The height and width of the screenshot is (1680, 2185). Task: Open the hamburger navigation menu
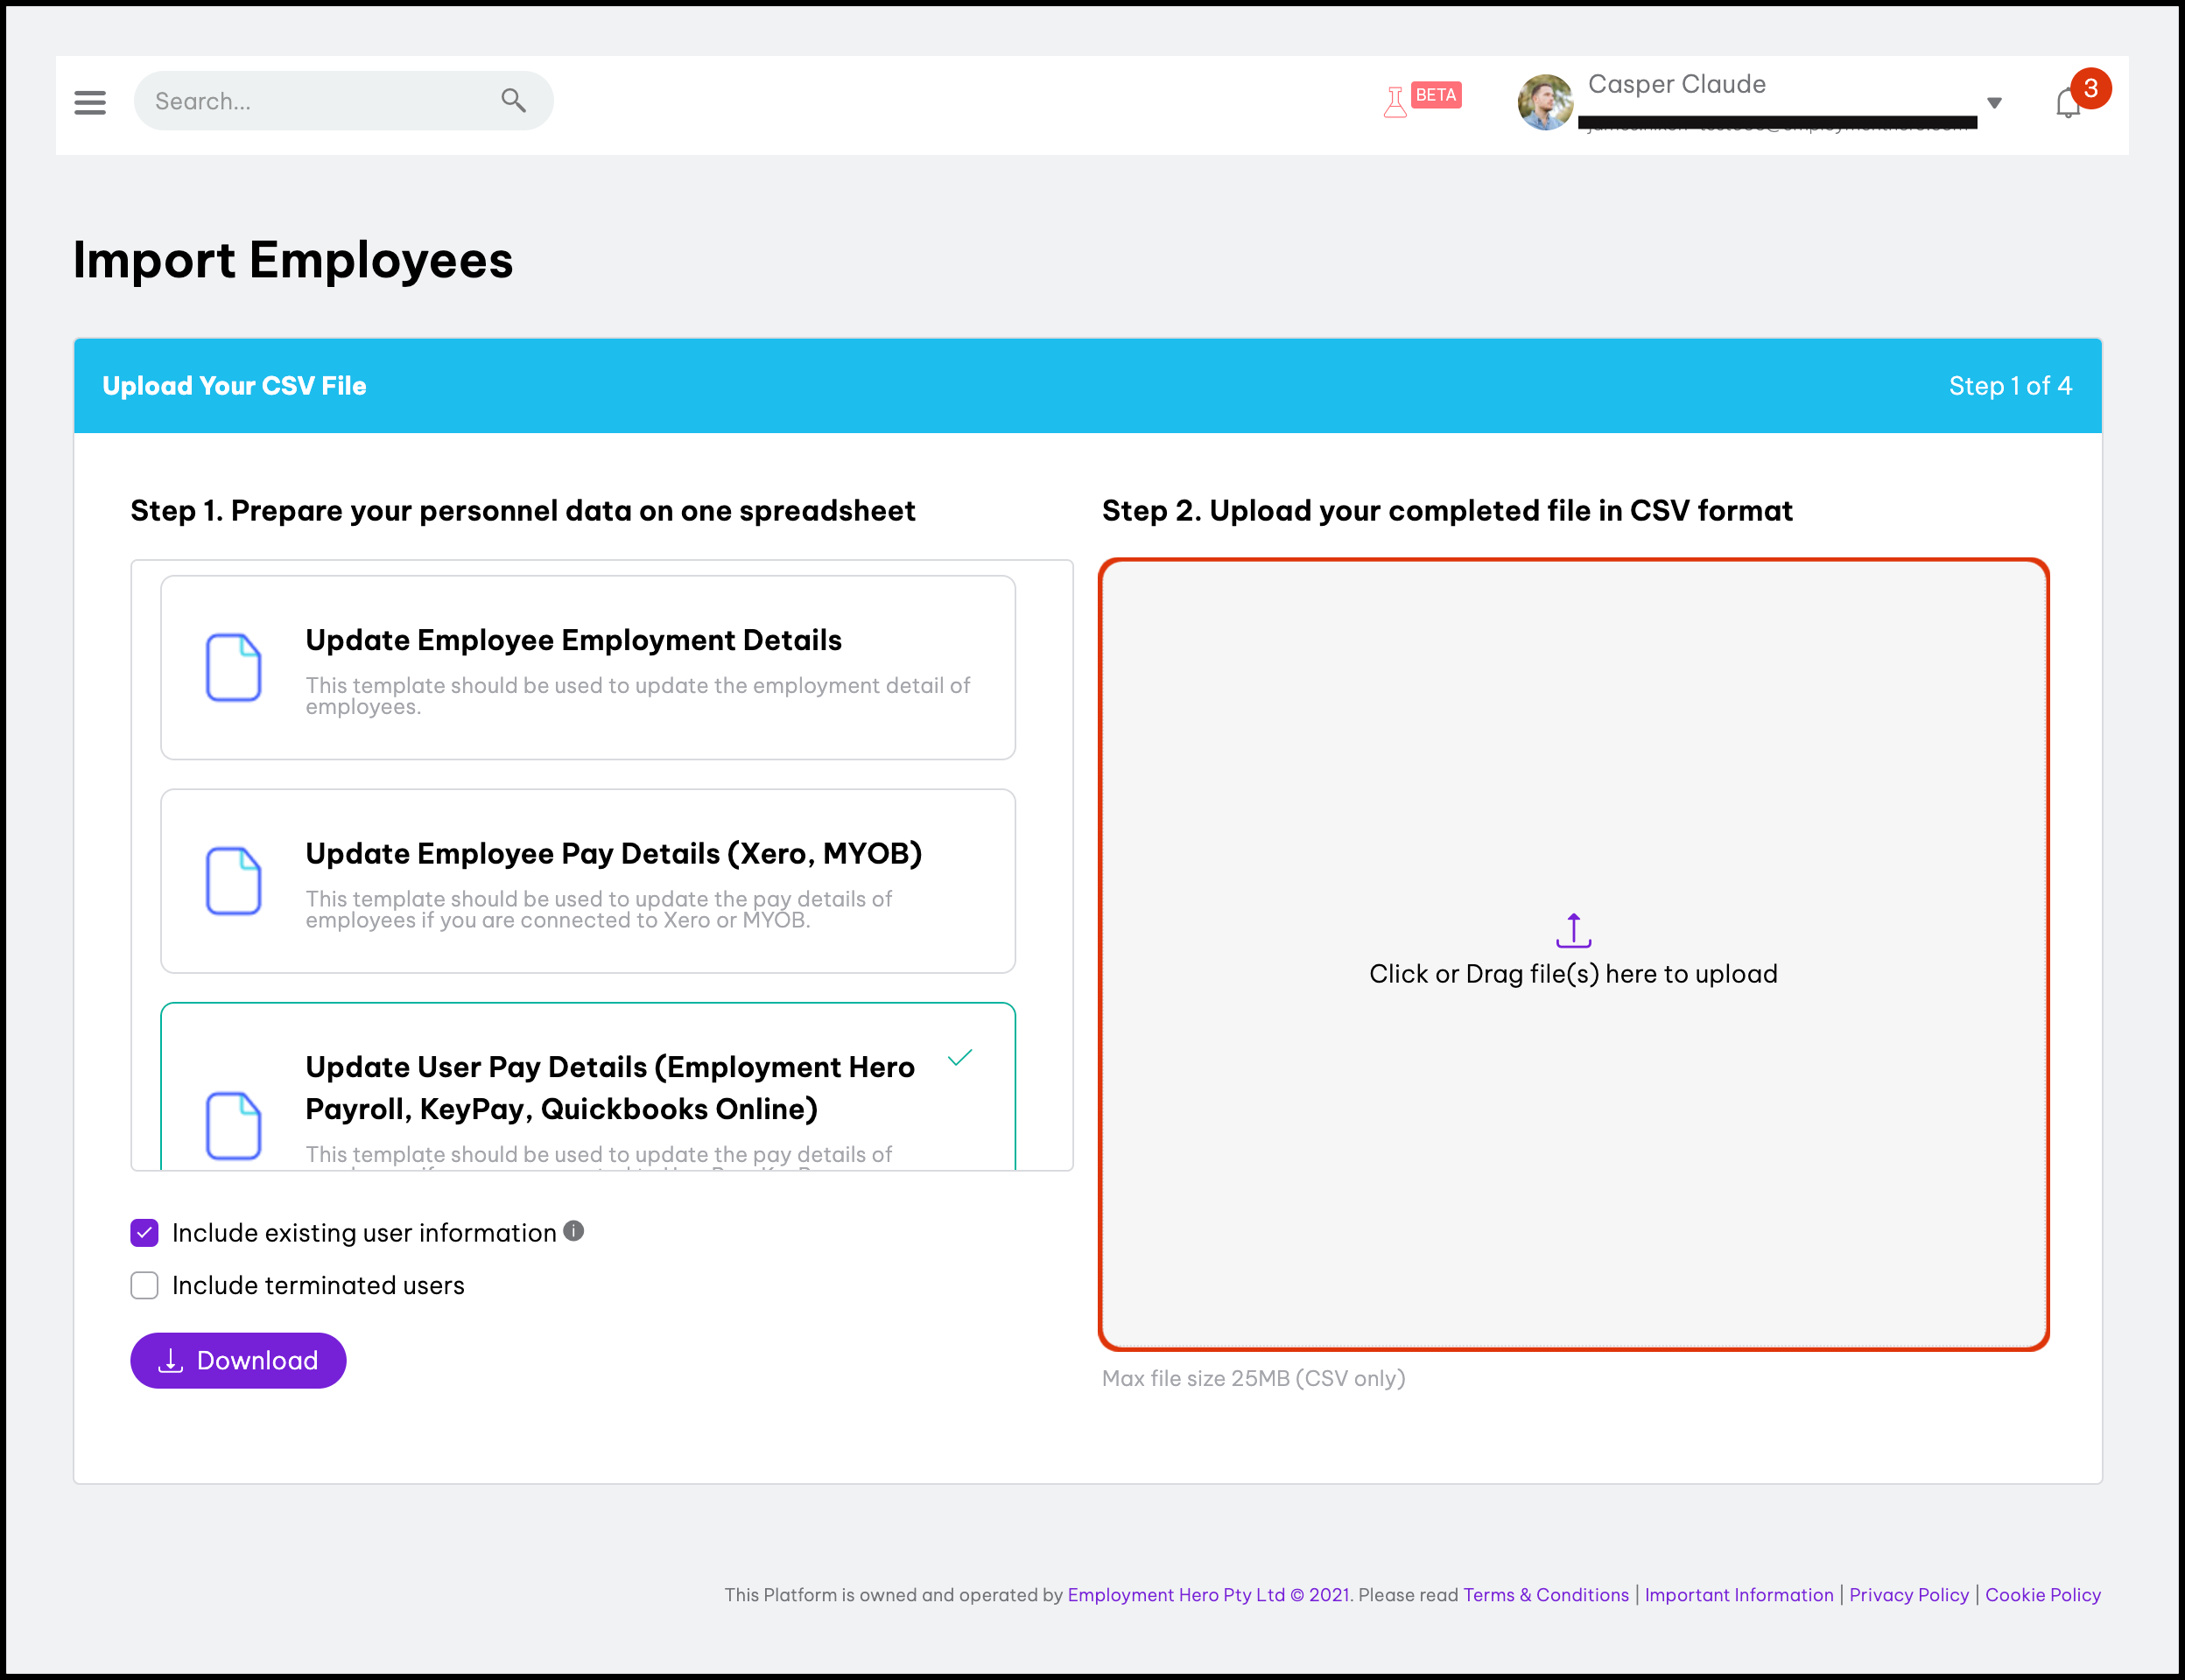pos(90,102)
